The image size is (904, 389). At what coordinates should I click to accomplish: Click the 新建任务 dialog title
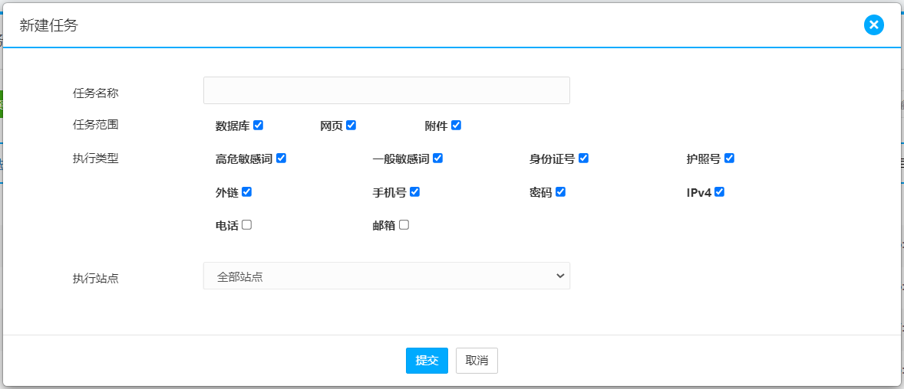(x=48, y=25)
